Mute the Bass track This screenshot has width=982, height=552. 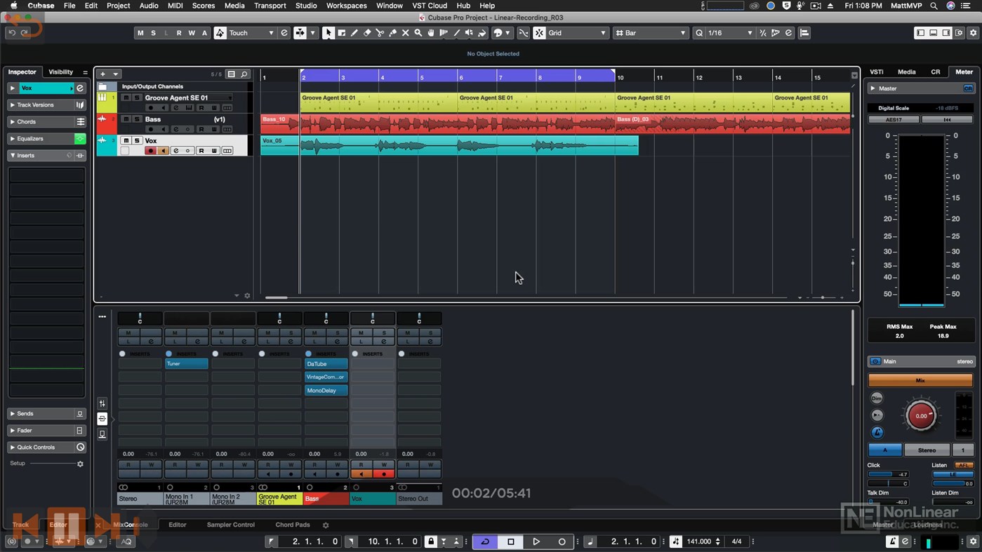[x=126, y=119]
